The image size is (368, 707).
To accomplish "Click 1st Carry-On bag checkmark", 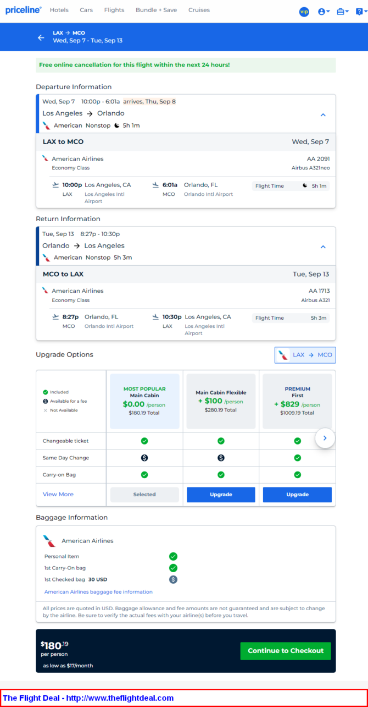I will [173, 568].
